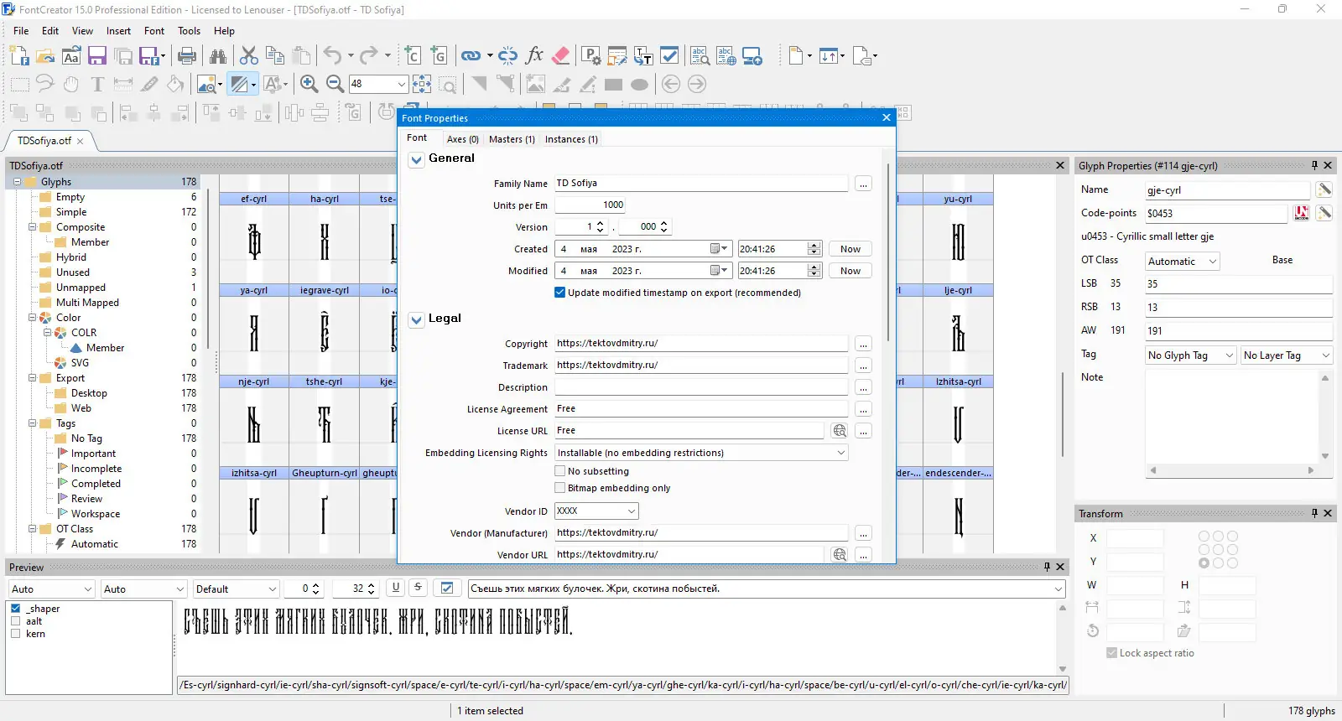Click the Zoom Out magnifier icon

click(x=335, y=84)
